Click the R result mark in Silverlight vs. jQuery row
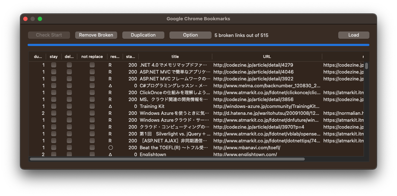This screenshot has width=397, height=196. coord(110,134)
